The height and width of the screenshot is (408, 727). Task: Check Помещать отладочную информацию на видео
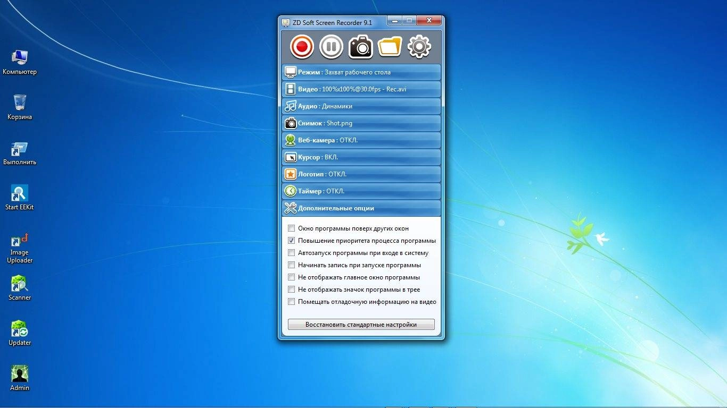291,302
